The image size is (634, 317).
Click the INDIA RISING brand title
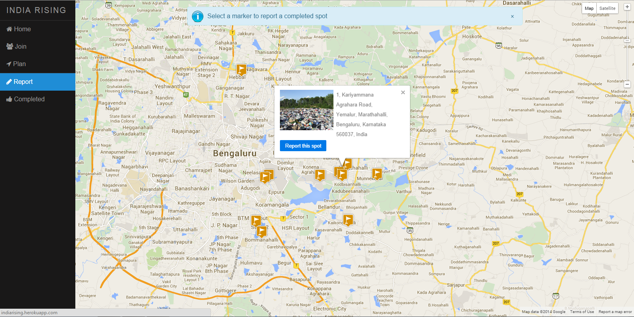click(36, 10)
